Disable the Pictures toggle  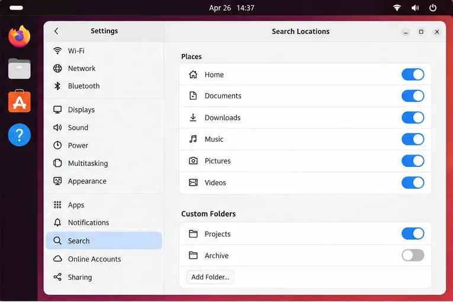pyautogui.click(x=413, y=160)
